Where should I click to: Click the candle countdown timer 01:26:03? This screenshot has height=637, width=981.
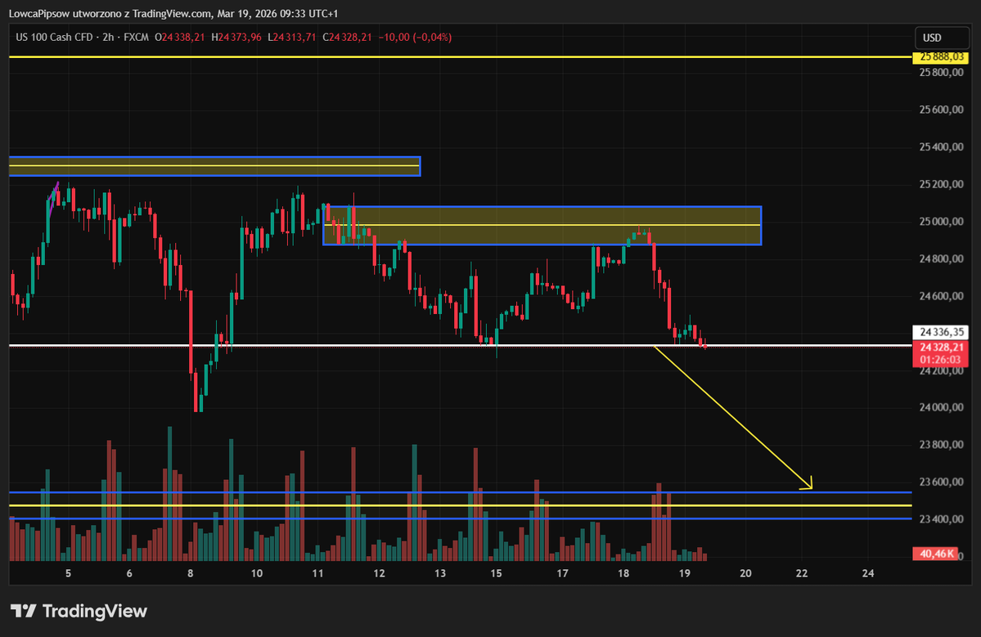940,360
